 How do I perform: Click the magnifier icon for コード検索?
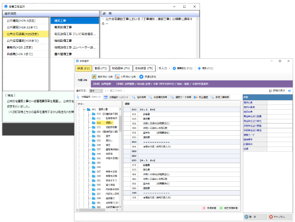click(x=172, y=97)
